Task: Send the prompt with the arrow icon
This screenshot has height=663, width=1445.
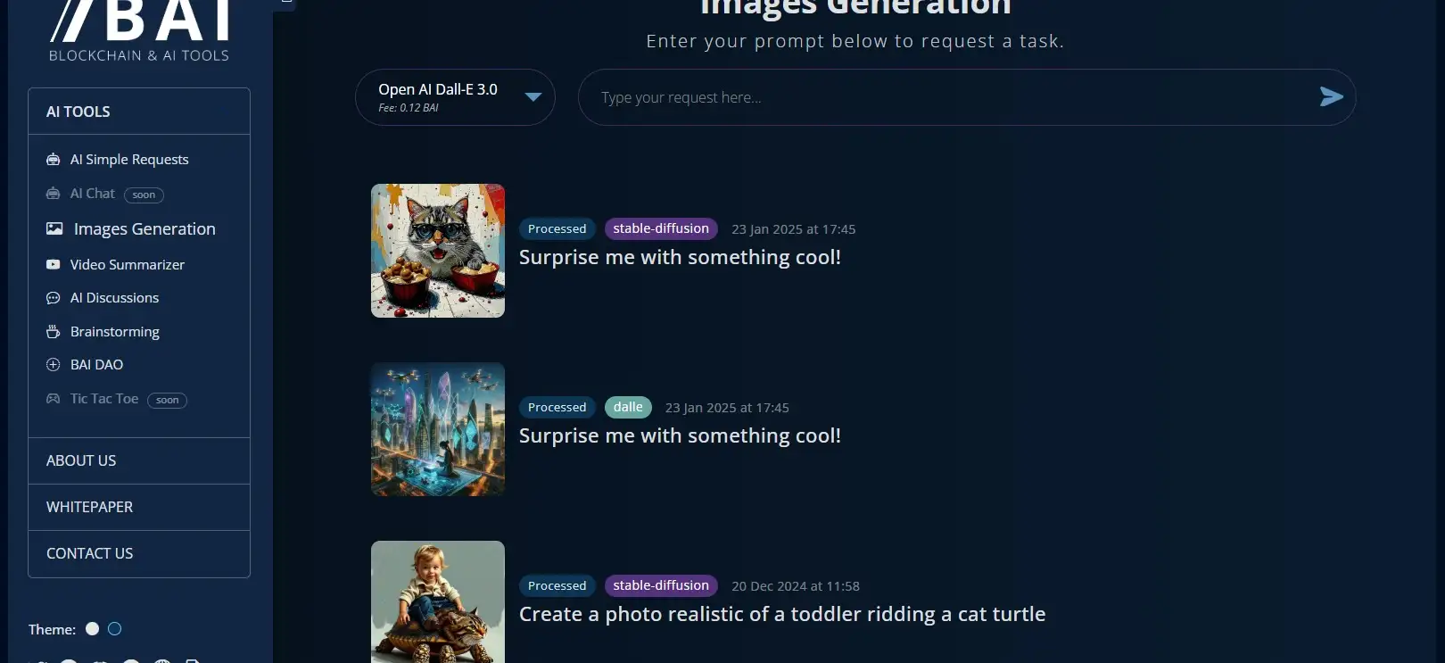Action: point(1331,96)
